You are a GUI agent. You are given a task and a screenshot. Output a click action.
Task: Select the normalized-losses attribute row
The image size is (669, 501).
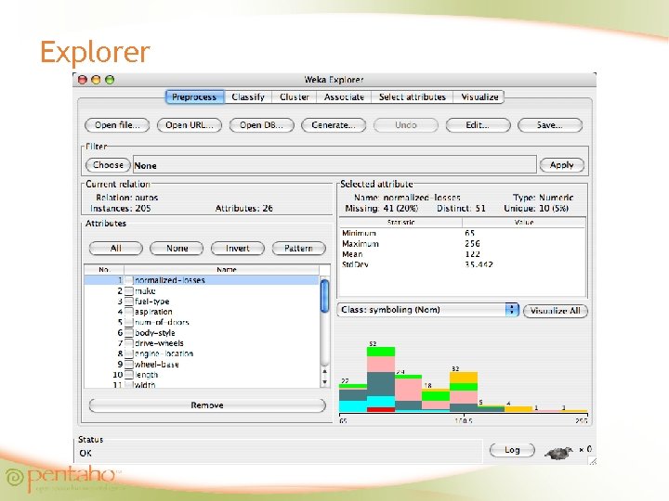(x=202, y=280)
